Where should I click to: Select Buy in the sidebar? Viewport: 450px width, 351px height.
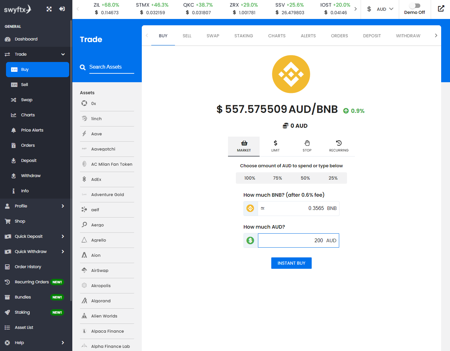[38, 70]
